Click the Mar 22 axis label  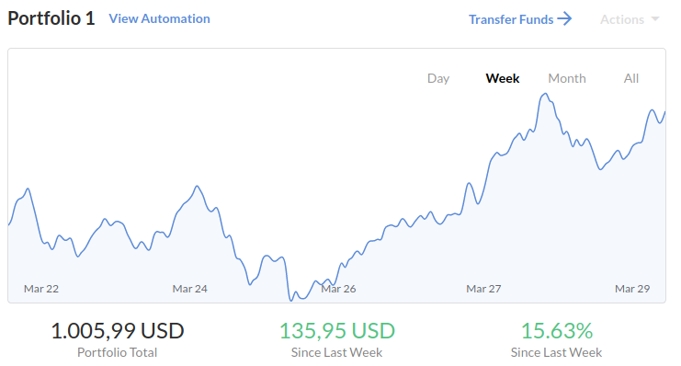pyautogui.click(x=41, y=289)
